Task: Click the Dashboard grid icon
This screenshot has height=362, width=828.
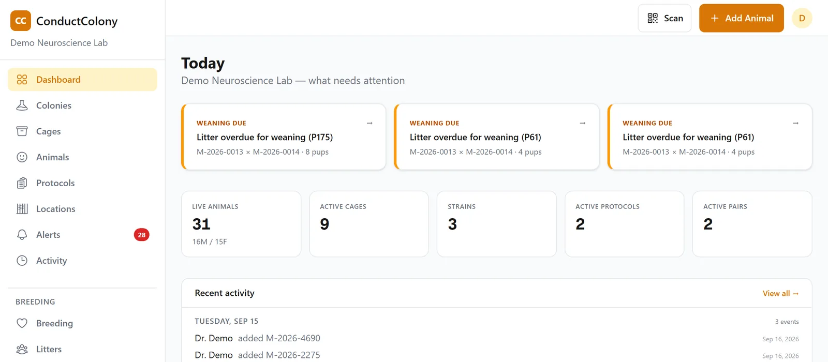Action: 22,80
